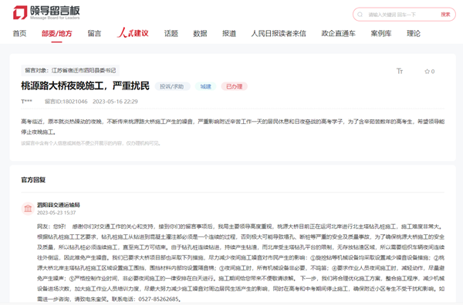Image resolution: width=463 pixels, height=305 pixels.
Task: Click the 已办理 status tag
Action: click(x=234, y=86)
